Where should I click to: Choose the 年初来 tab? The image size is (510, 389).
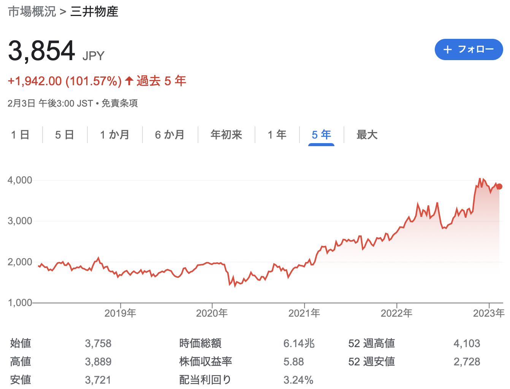(226, 135)
